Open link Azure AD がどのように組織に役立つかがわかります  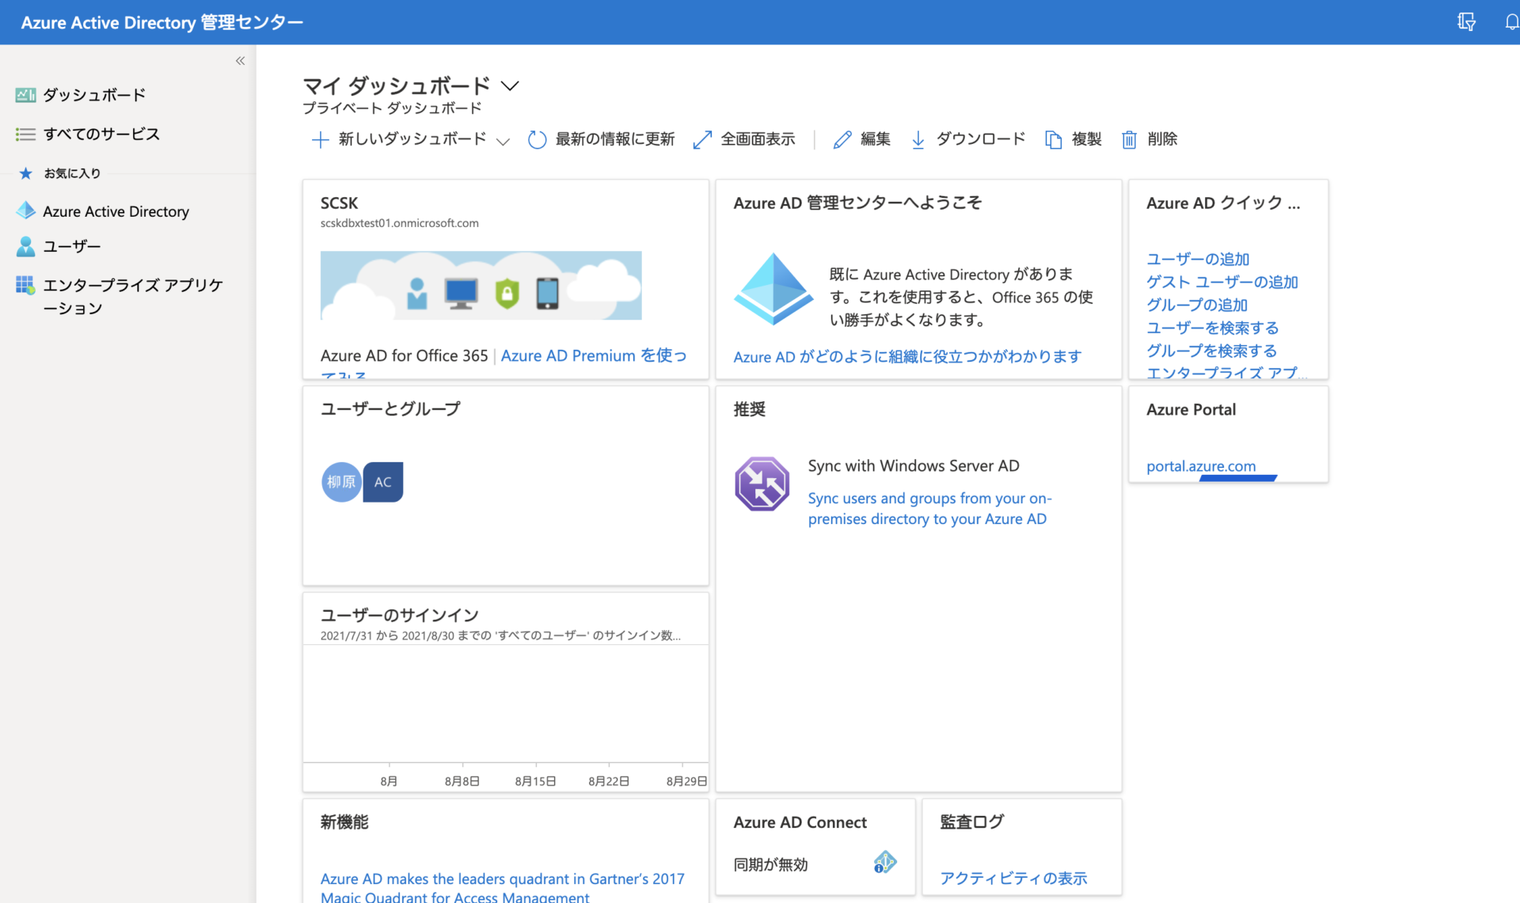pyautogui.click(x=907, y=357)
